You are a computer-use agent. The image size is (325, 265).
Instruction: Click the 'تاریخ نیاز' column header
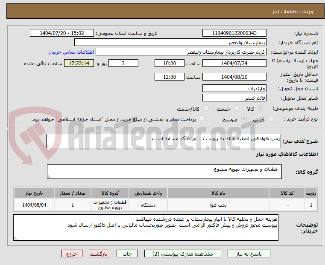click(x=34, y=193)
